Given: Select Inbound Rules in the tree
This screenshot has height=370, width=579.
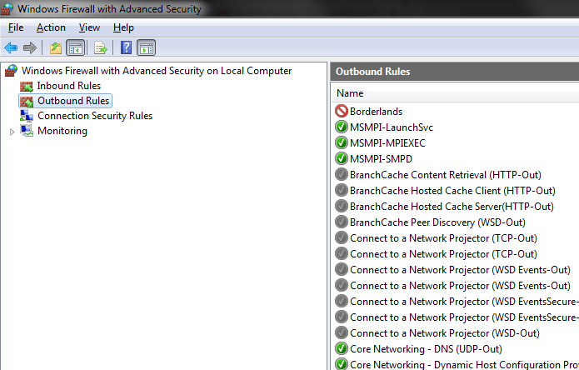Looking at the screenshot, I should (68, 86).
